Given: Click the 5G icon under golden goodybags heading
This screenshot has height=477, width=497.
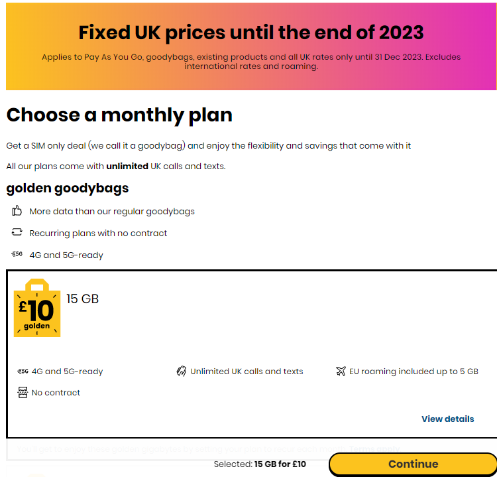Looking at the screenshot, I should (17, 255).
